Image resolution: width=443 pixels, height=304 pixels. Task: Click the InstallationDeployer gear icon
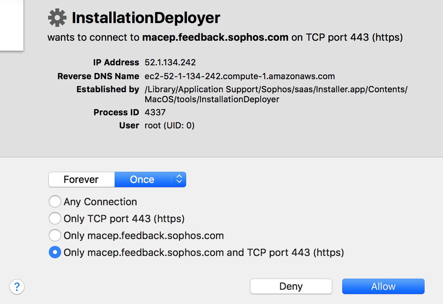[x=57, y=18]
